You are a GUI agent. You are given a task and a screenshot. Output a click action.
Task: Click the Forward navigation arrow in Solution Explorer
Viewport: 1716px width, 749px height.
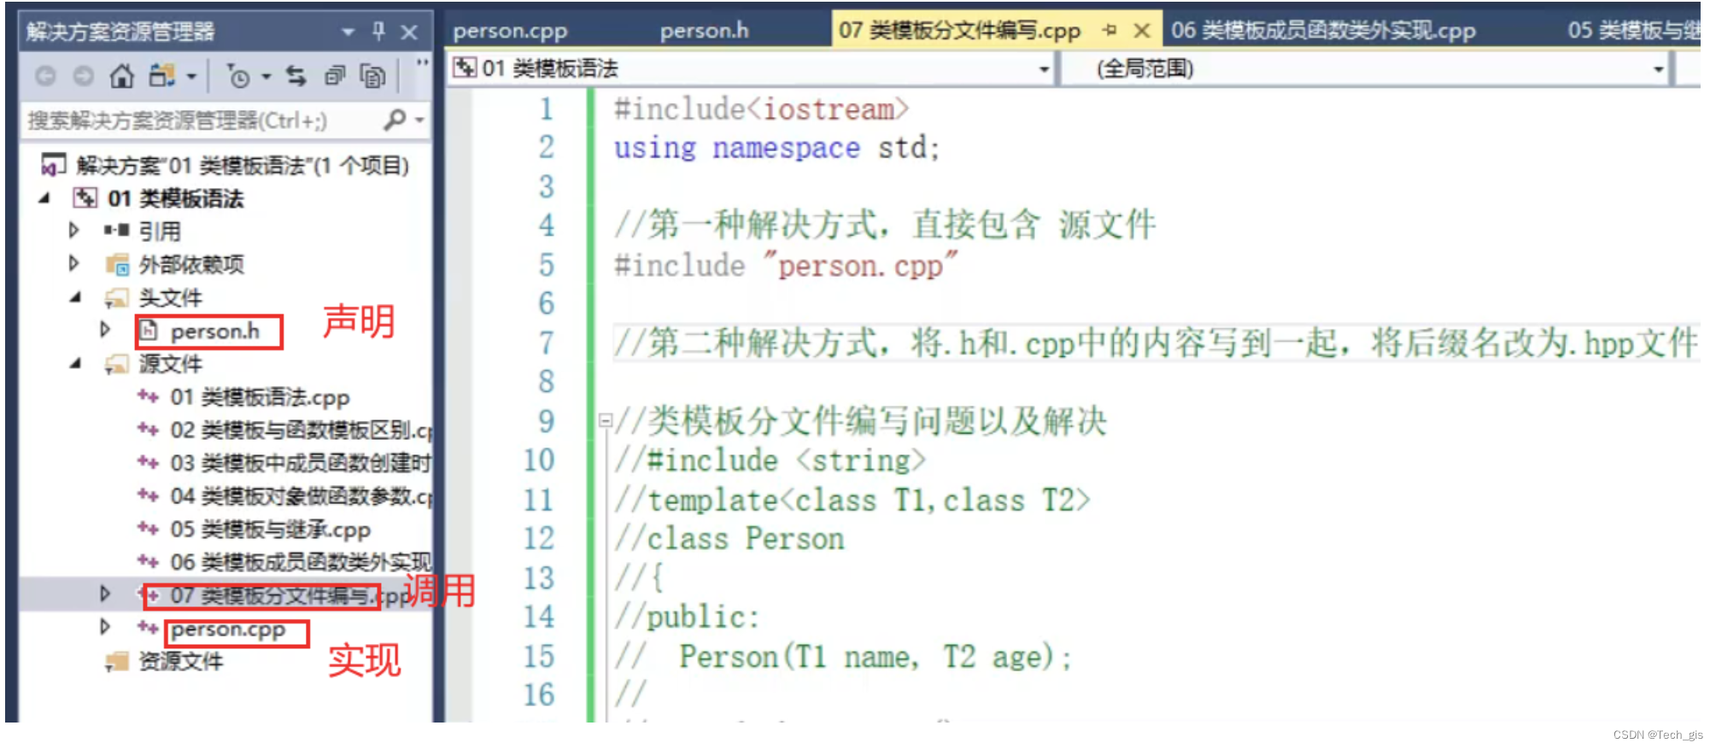click(83, 76)
